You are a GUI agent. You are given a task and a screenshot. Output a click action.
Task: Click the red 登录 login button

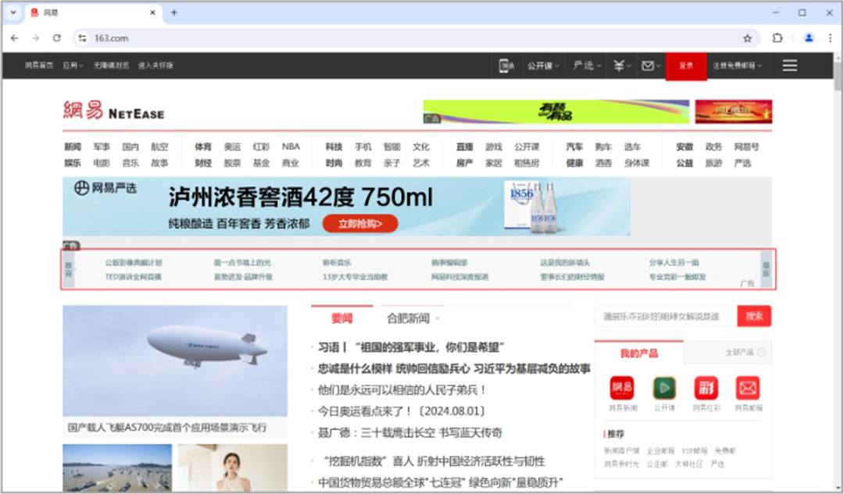[686, 66]
